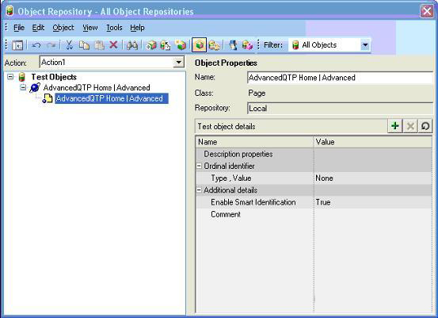Collapse the Ordinal identifier section
The width and height of the screenshot is (438, 318).
point(199,166)
